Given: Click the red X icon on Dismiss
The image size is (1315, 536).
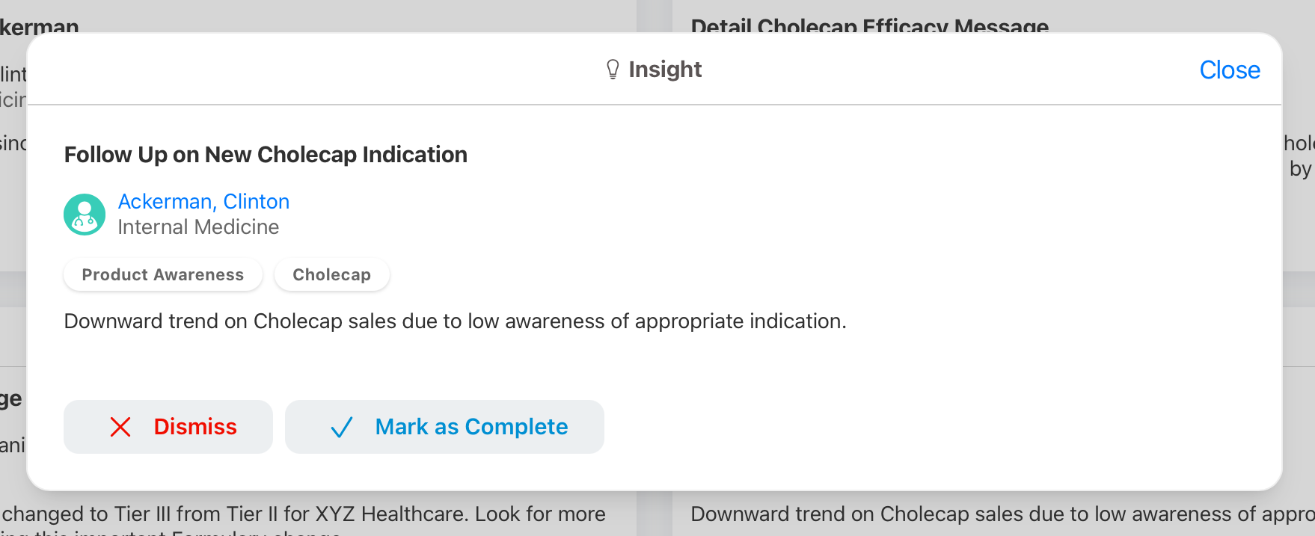Looking at the screenshot, I should (x=120, y=427).
